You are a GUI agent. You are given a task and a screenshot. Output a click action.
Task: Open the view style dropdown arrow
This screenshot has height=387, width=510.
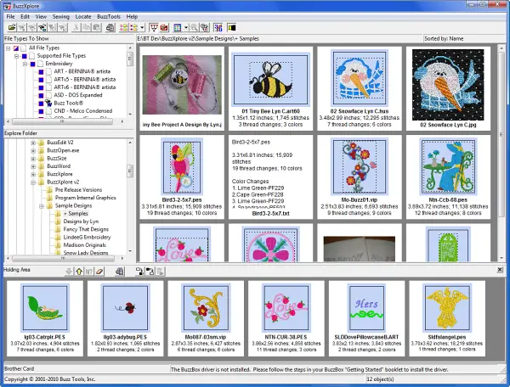click(185, 28)
